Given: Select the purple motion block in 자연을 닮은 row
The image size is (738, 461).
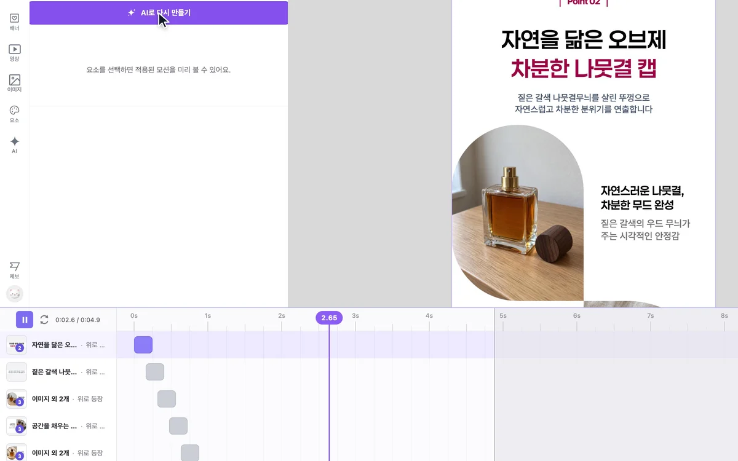Looking at the screenshot, I should 143,345.
